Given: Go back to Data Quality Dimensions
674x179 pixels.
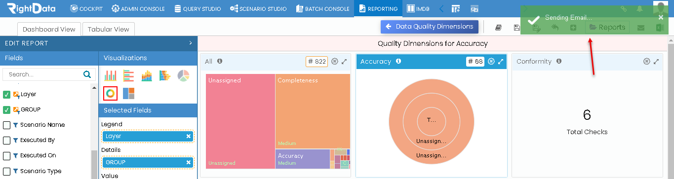Looking at the screenshot, I should coord(430,27).
